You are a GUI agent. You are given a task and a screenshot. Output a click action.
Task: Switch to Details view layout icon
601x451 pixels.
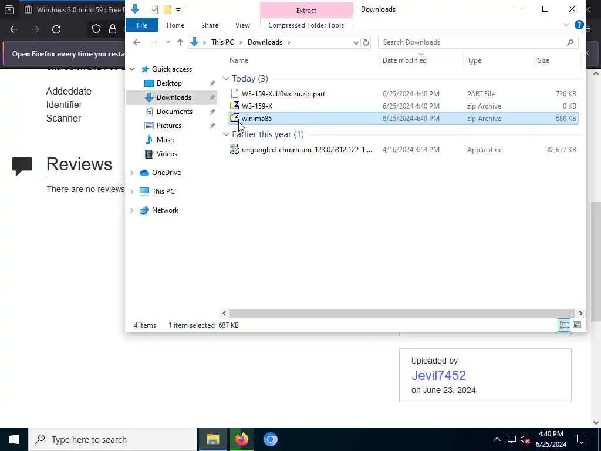click(x=564, y=325)
